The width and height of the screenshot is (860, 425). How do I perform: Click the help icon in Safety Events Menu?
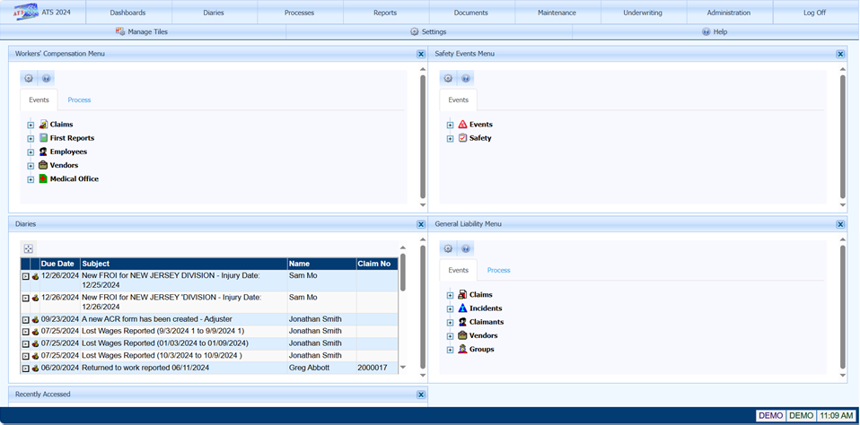[x=466, y=79]
